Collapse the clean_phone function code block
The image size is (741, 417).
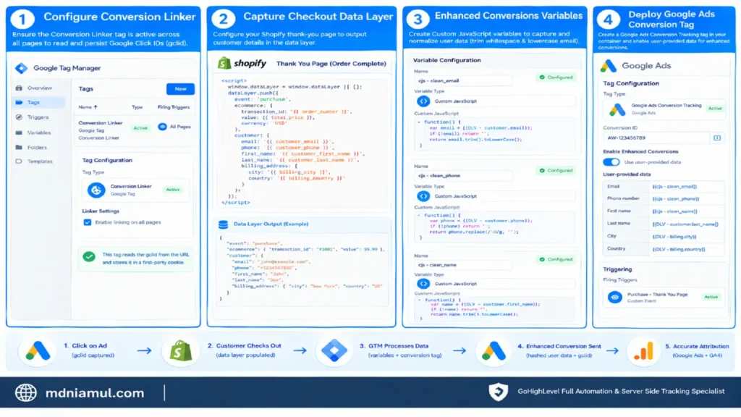[419, 215]
